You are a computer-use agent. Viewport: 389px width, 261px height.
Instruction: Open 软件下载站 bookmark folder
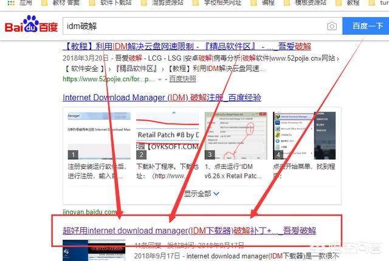coord(111,3)
